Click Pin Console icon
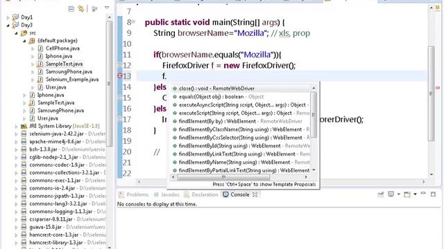This screenshot has height=249, width=444. tap(381, 194)
